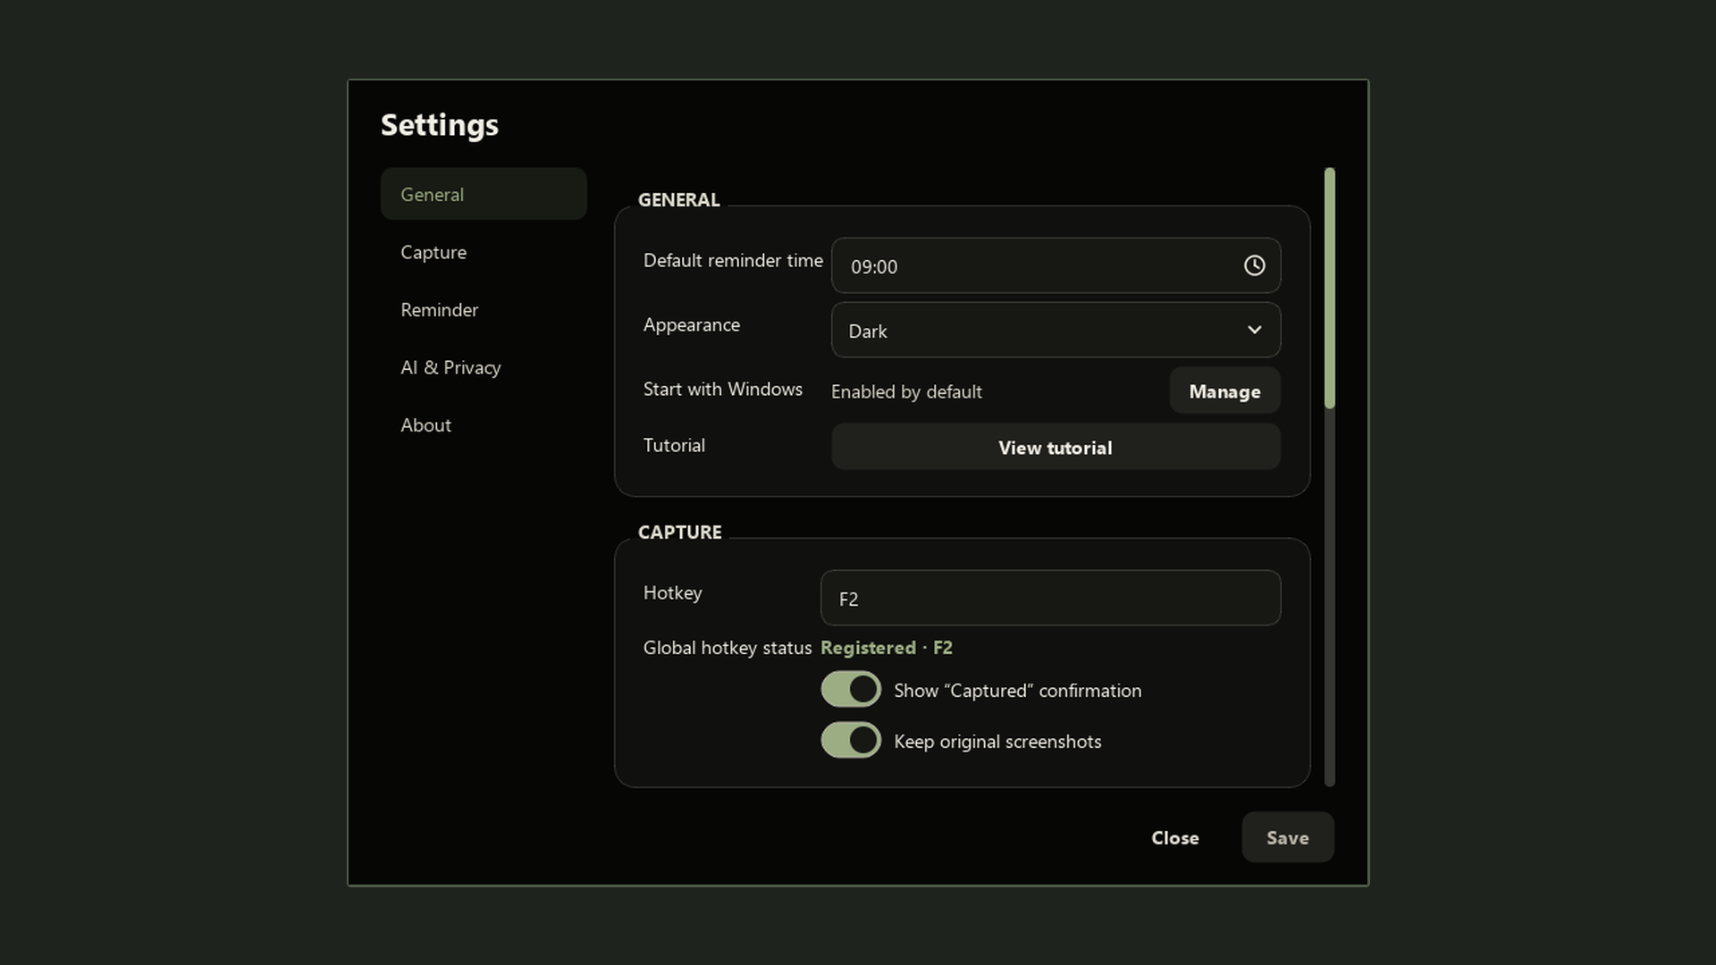This screenshot has width=1716, height=965.
Task: Click the Manage startup button
Action: click(x=1224, y=390)
